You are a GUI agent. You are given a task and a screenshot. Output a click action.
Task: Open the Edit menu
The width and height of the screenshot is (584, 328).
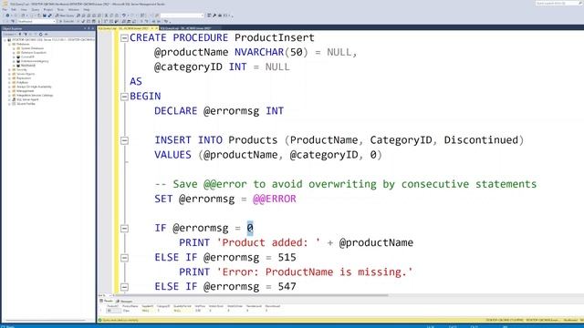click(x=14, y=10)
